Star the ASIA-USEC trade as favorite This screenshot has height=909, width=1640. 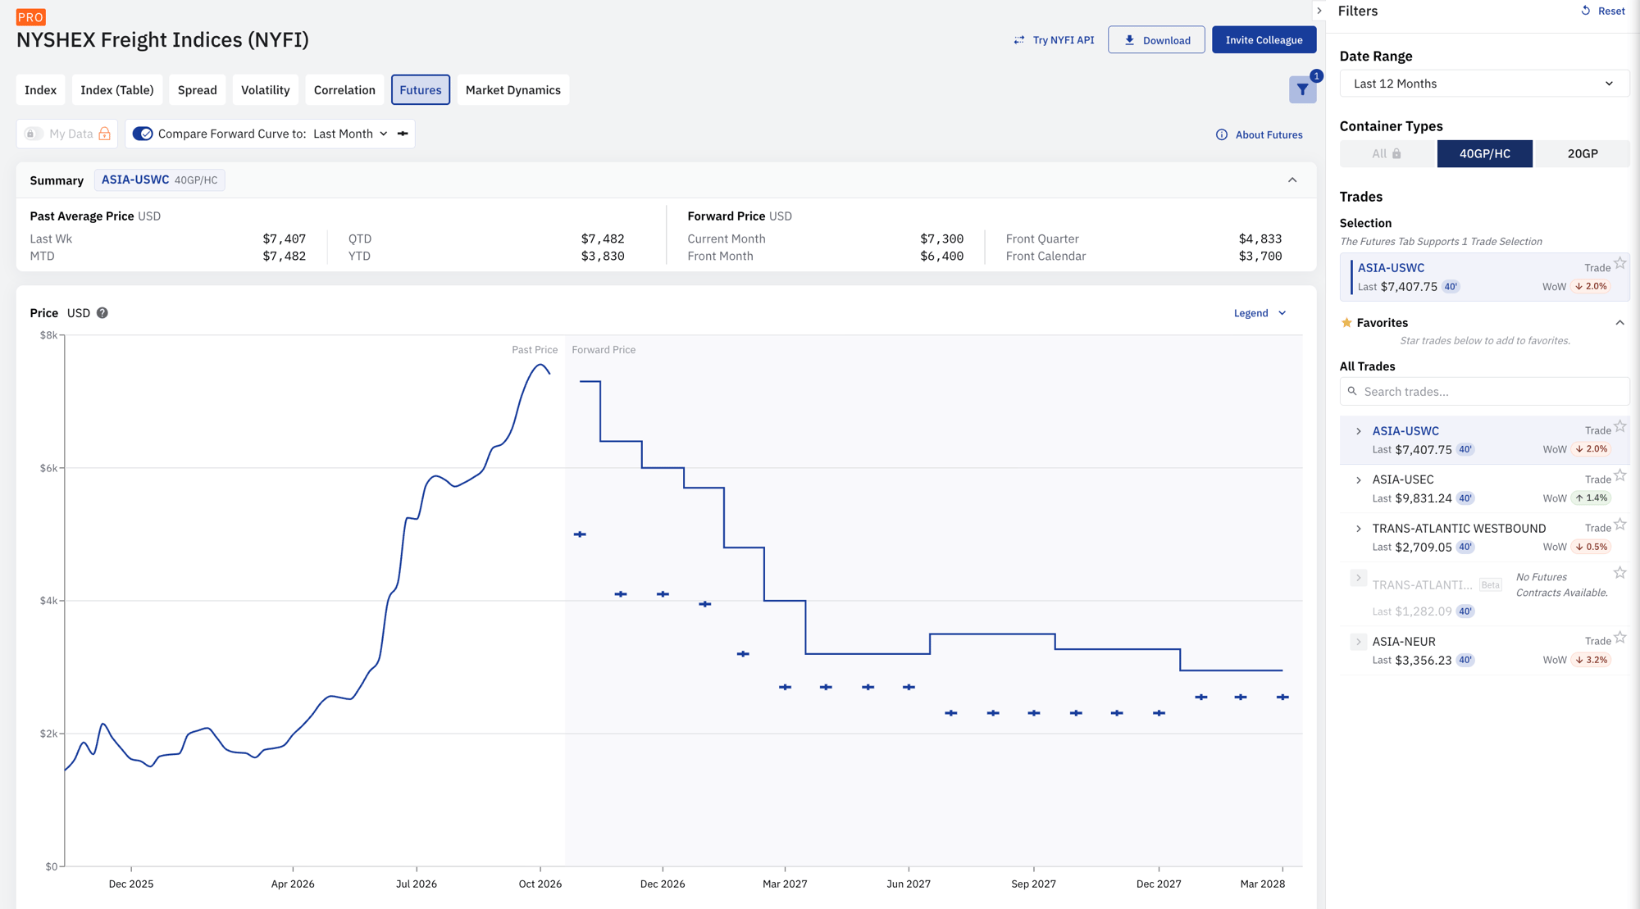(1620, 475)
